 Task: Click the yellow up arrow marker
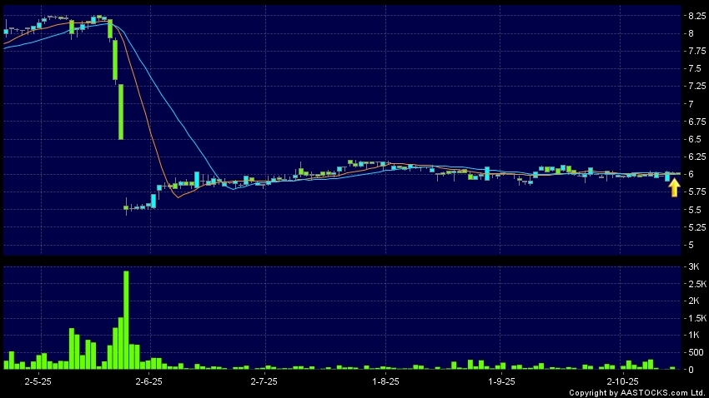click(x=674, y=187)
